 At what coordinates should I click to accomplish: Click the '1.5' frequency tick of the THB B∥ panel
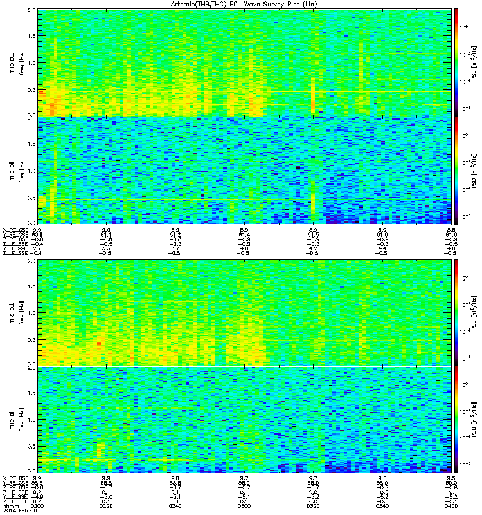[31, 144]
